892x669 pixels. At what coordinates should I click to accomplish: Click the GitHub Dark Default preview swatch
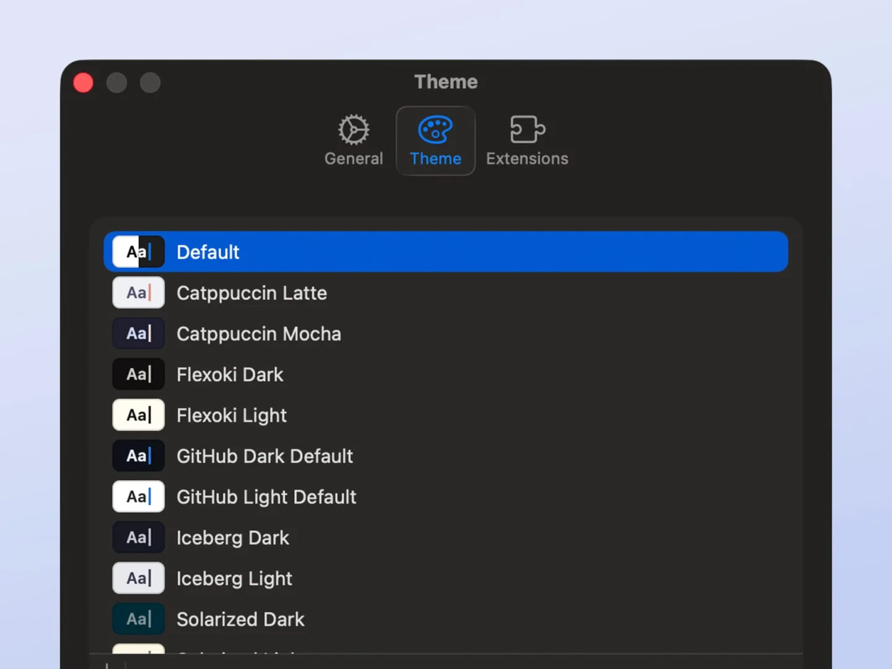point(139,456)
